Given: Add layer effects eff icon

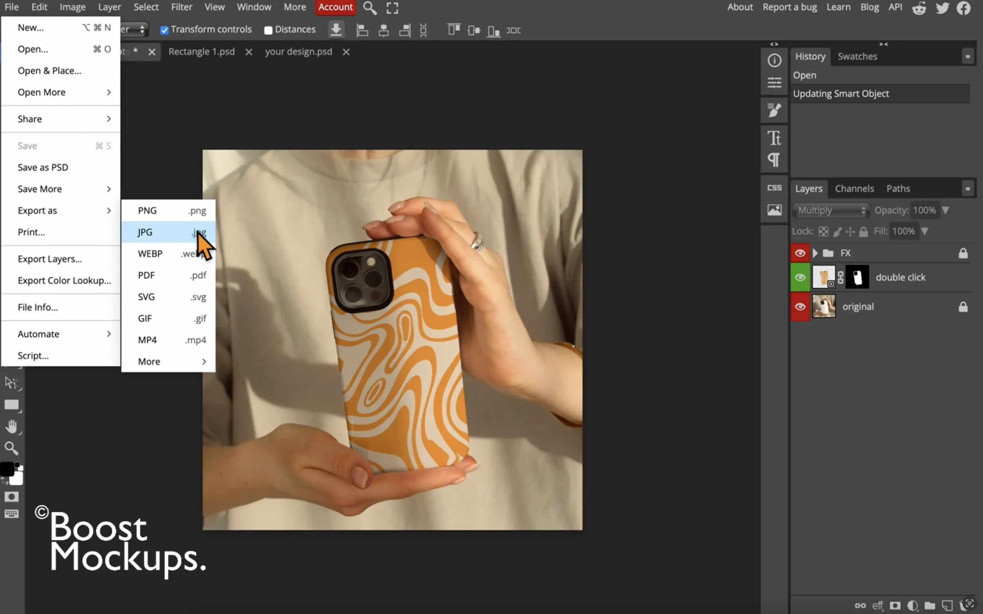Looking at the screenshot, I should tap(877, 606).
